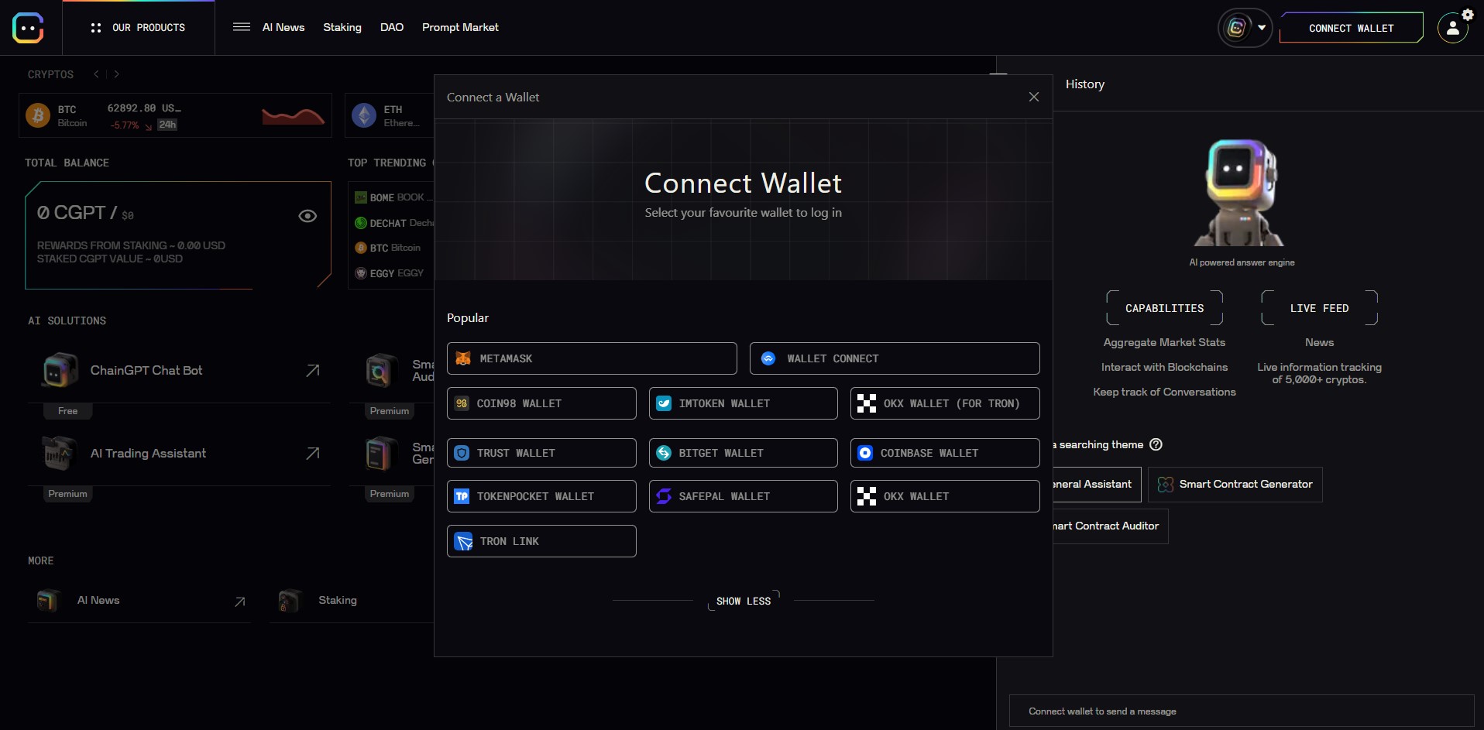The height and width of the screenshot is (730, 1484).
Task: Click the AI robot mascot image
Action: point(1241,193)
